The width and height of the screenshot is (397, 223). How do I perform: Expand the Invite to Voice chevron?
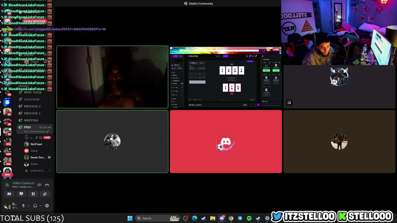pyautogui.click(x=49, y=171)
